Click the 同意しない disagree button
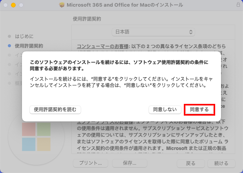The width and height of the screenshot is (243, 173). [165, 110]
